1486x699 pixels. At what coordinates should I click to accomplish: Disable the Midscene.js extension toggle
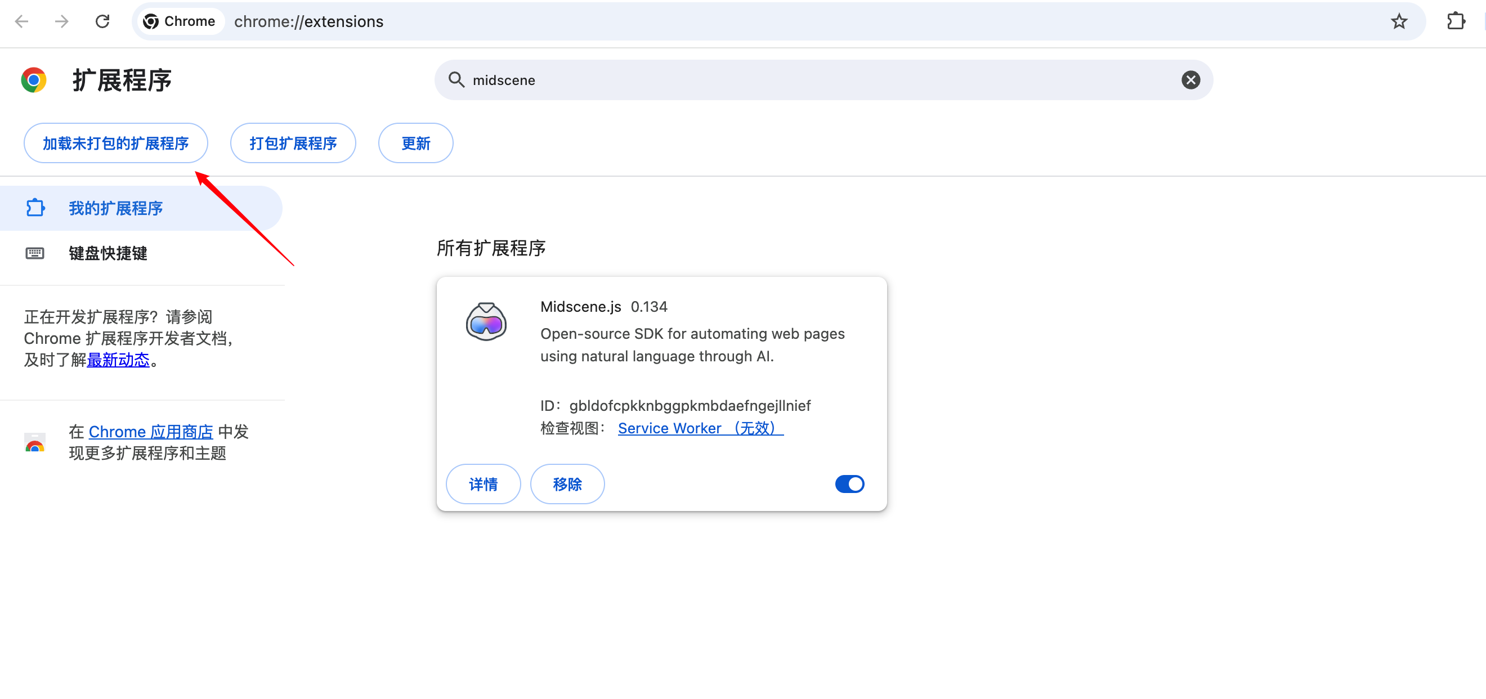click(x=849, y=483)
